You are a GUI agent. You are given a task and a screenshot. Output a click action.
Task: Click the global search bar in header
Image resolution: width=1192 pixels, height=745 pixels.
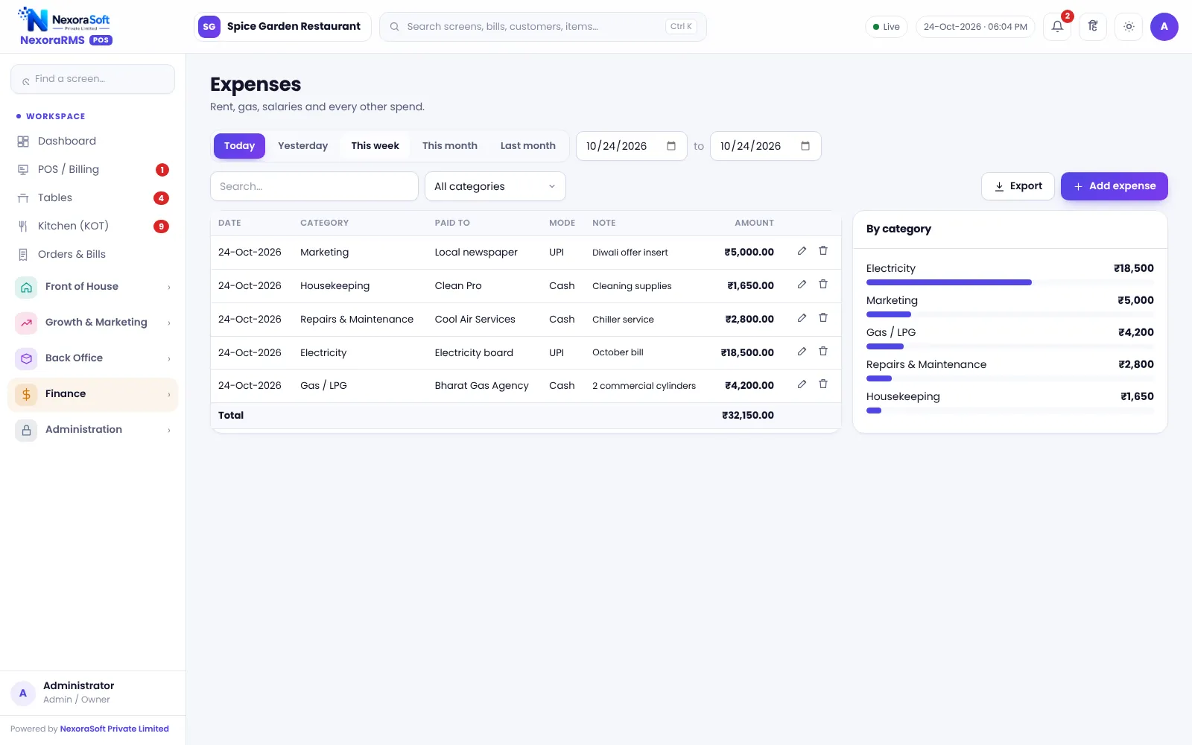click(x=543, y=27)
